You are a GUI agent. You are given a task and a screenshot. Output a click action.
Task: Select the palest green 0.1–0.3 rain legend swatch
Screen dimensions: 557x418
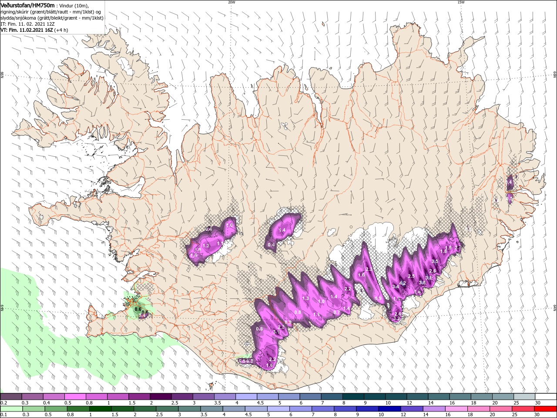pyautogui.click(x=12, y=409)
